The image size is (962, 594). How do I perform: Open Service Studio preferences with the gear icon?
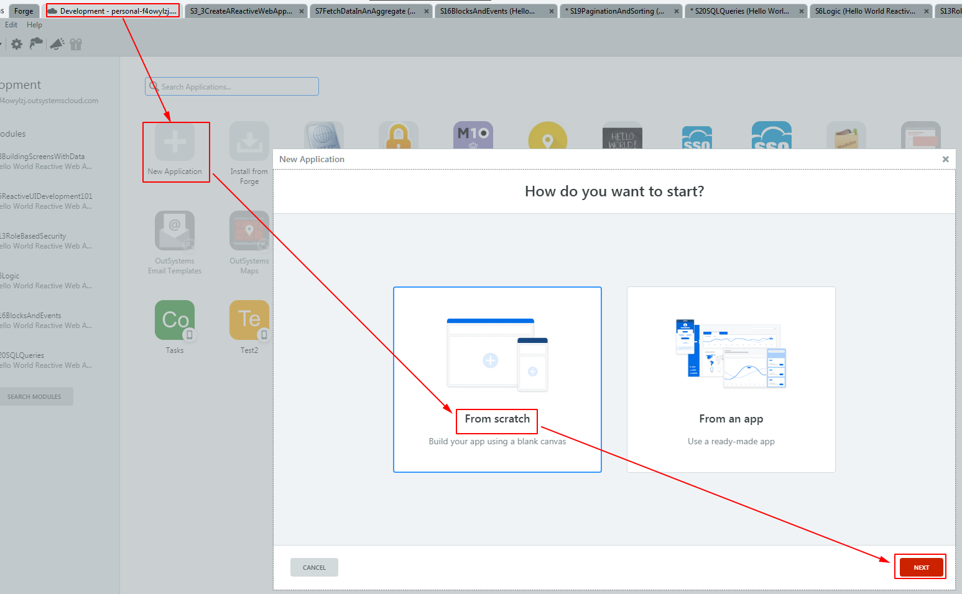(16, 43)
